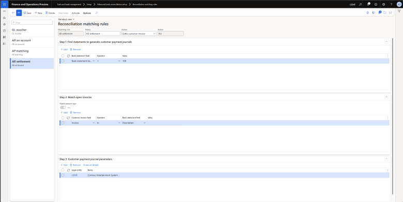
Task: Open the attachments icon with badge
Action: click(x=380, y=12)
